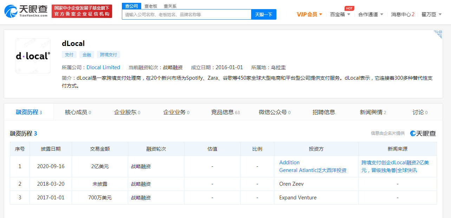Viewport: 451px width, 218px height.
Task: Click the 融资轮次 column header
Action: (156, 149)
